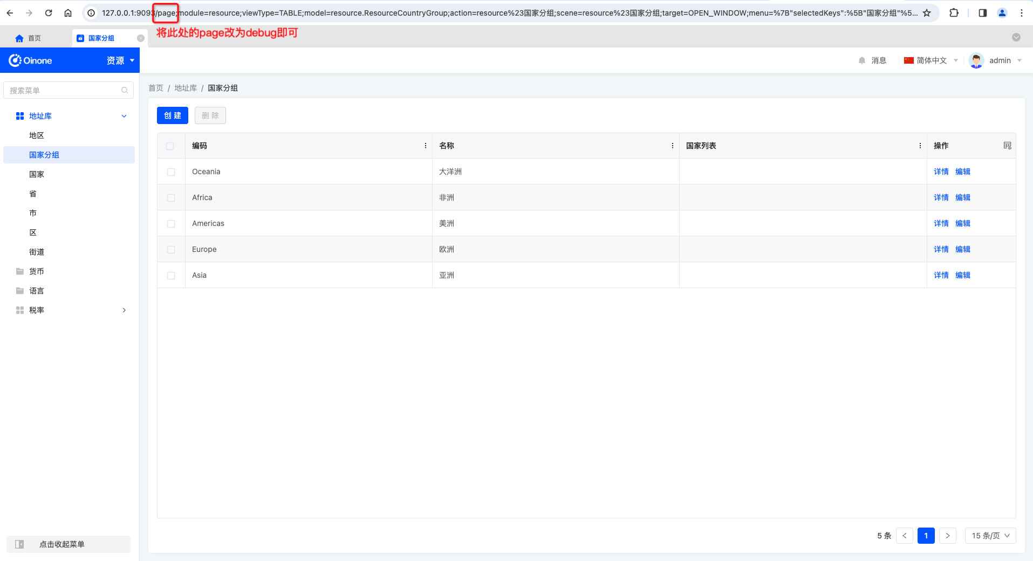Open browser extensions puzzle icon
The width and height of the screenshot is (1033, 561).
click(954, 13)
